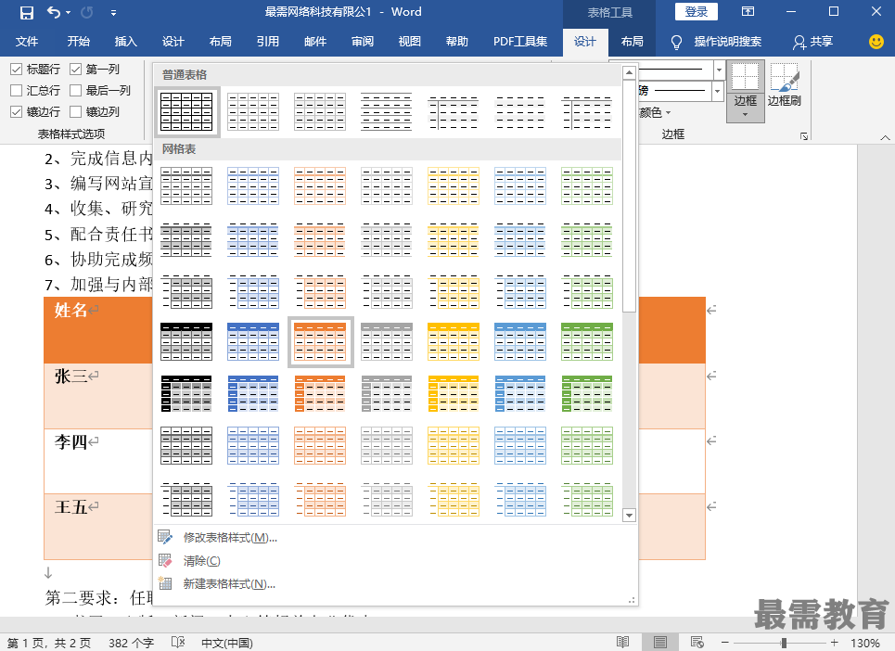Click the 登录 sign-in button

coord(697,11)
